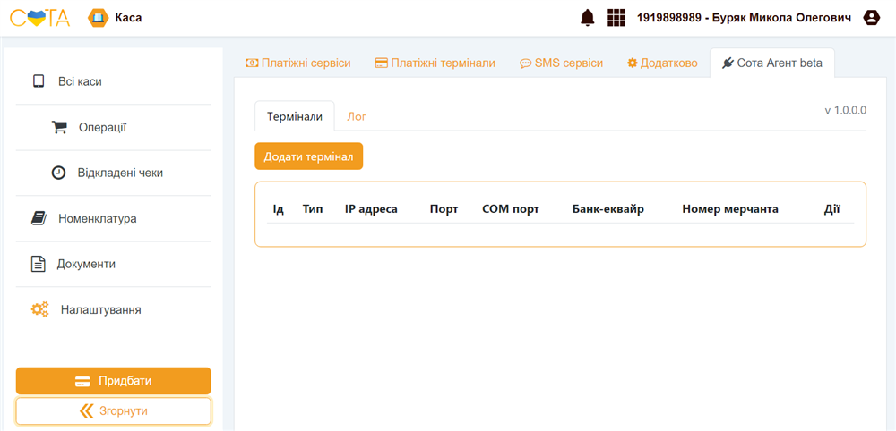Viewport: 896px width, 431px height.
Task: Click the clock icon for Відкладені чеки
Action: 58,173
